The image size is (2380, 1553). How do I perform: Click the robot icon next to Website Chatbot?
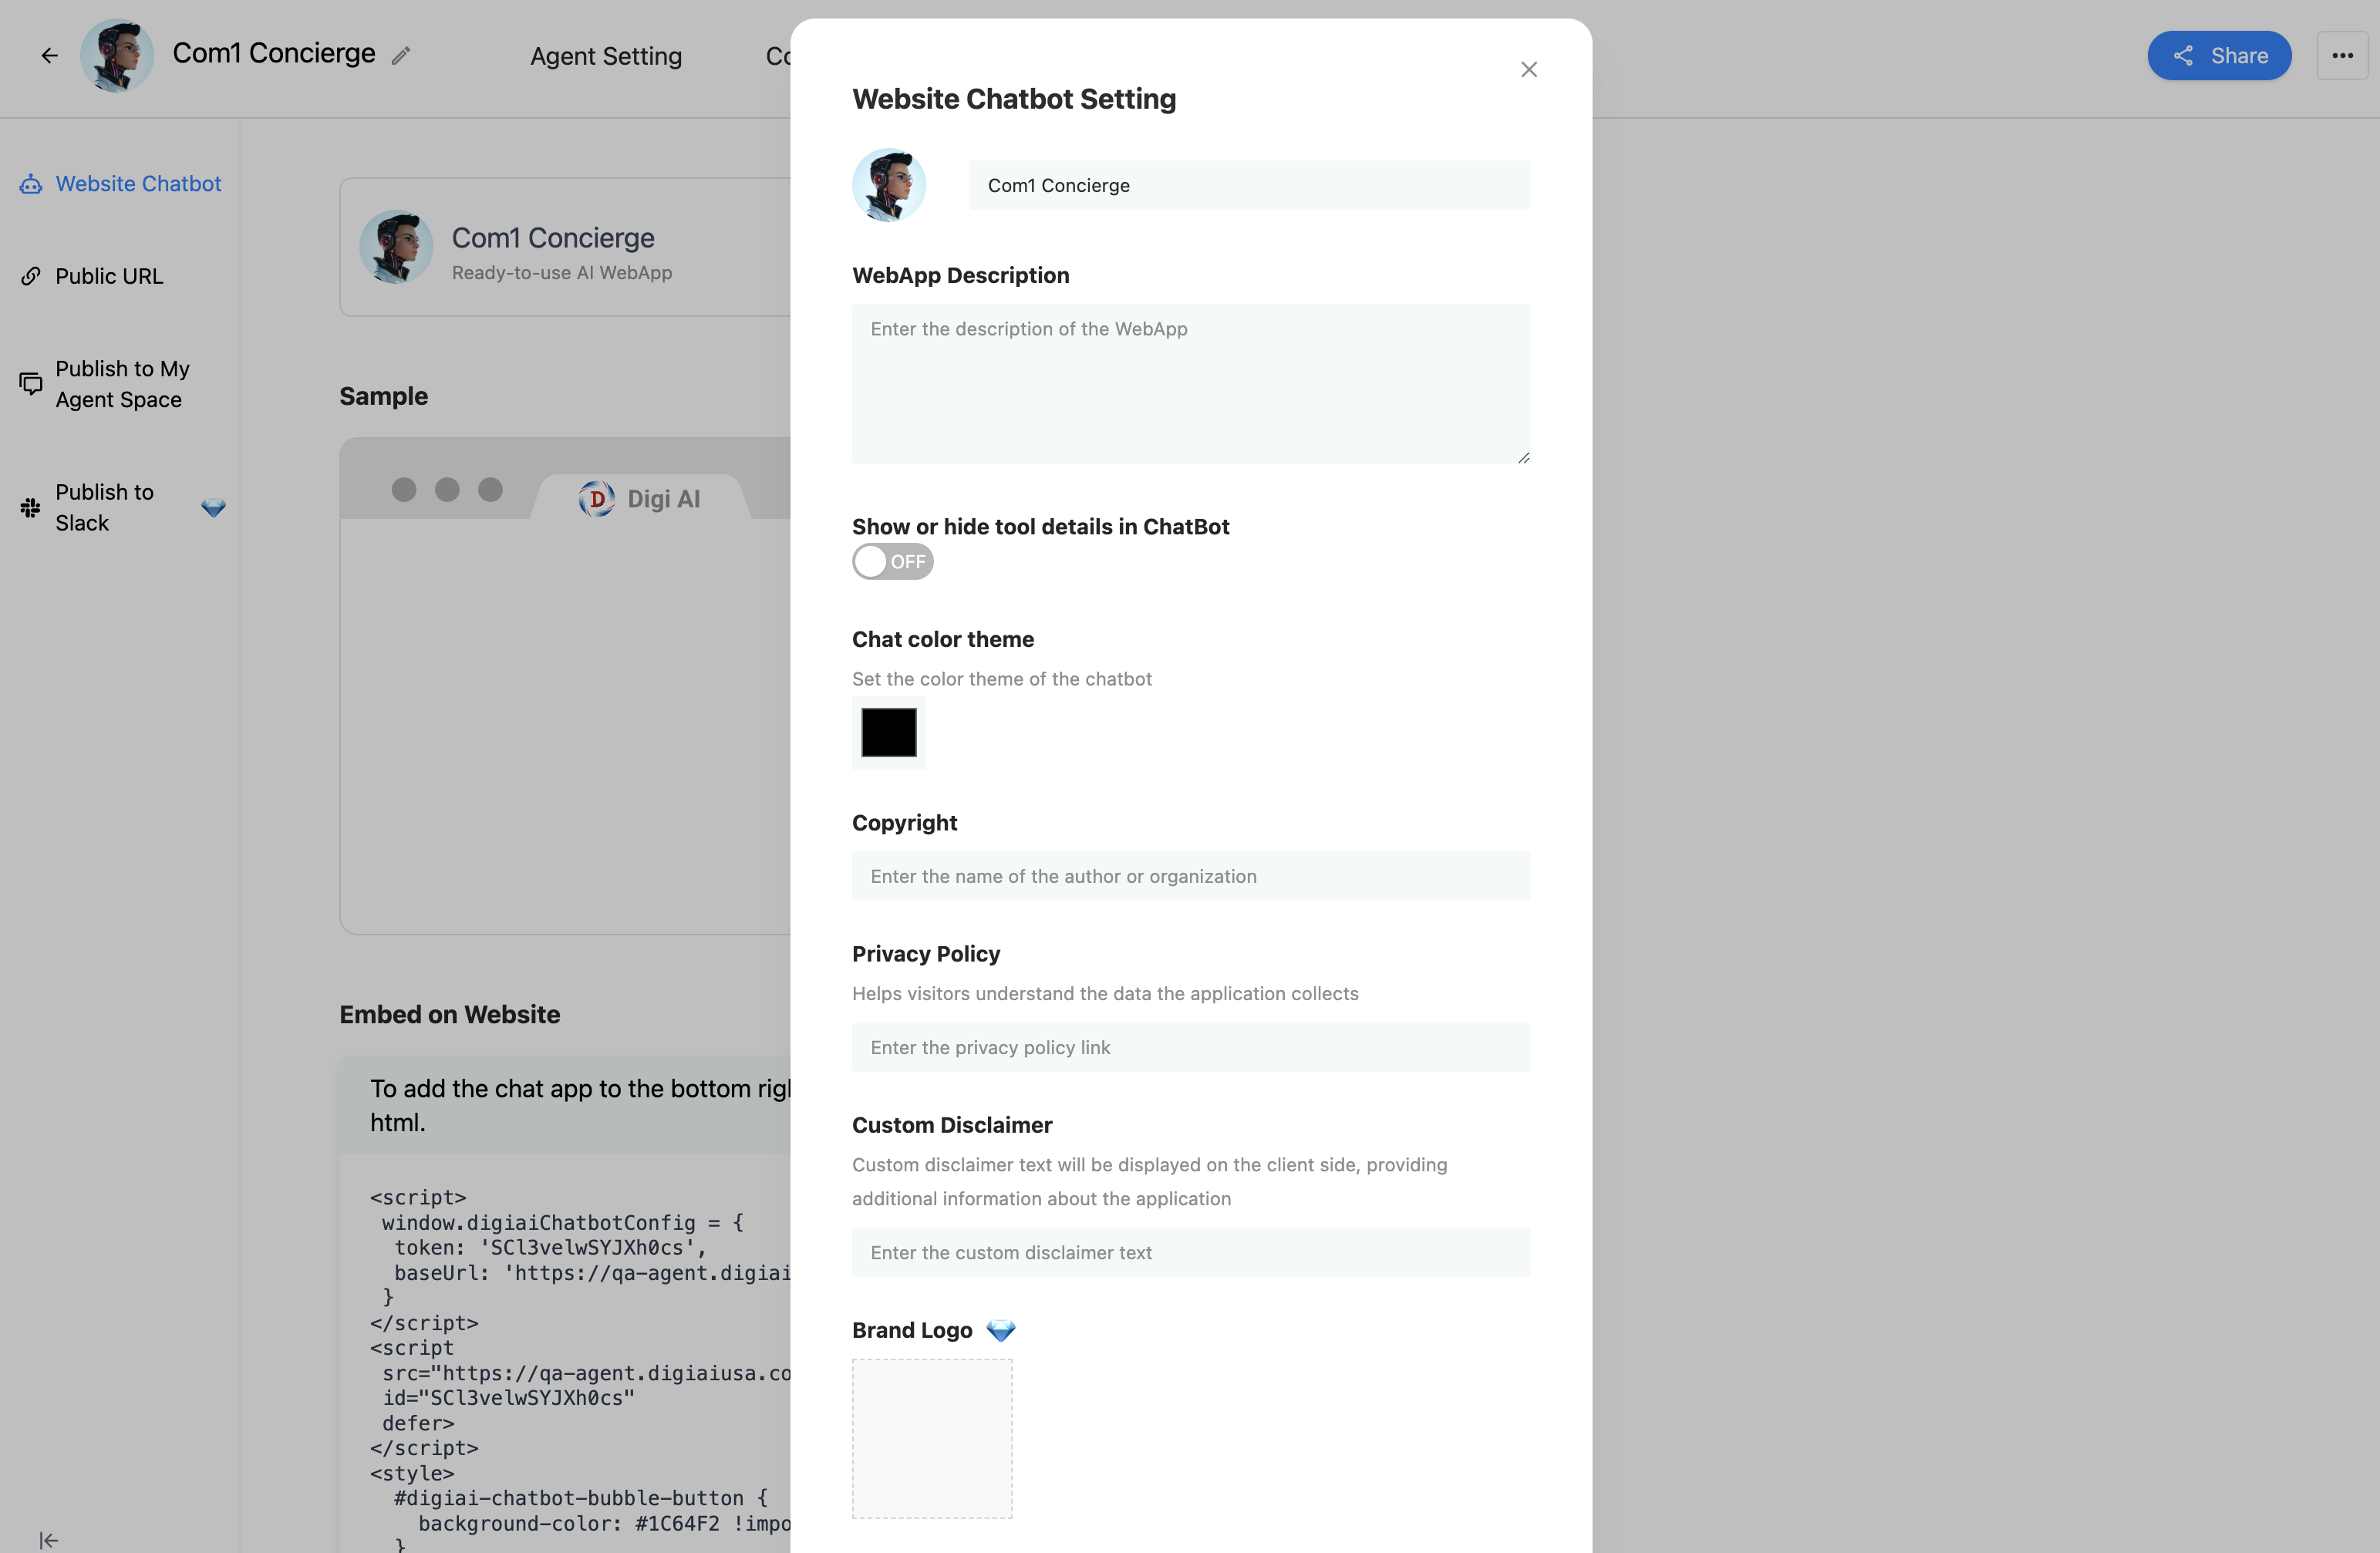31,184
